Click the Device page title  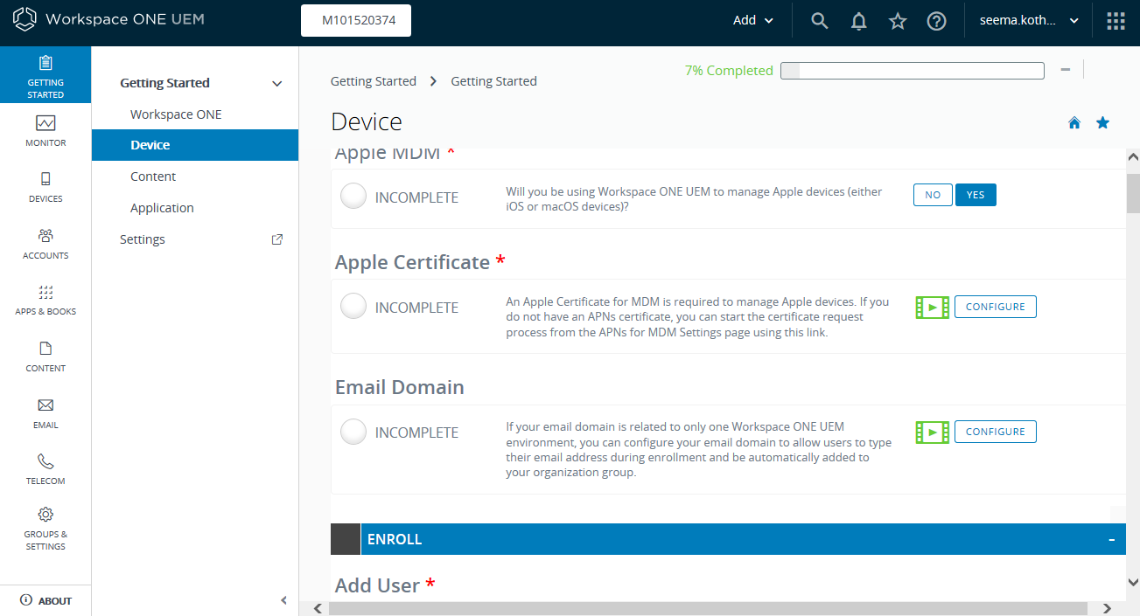[367, 122]
